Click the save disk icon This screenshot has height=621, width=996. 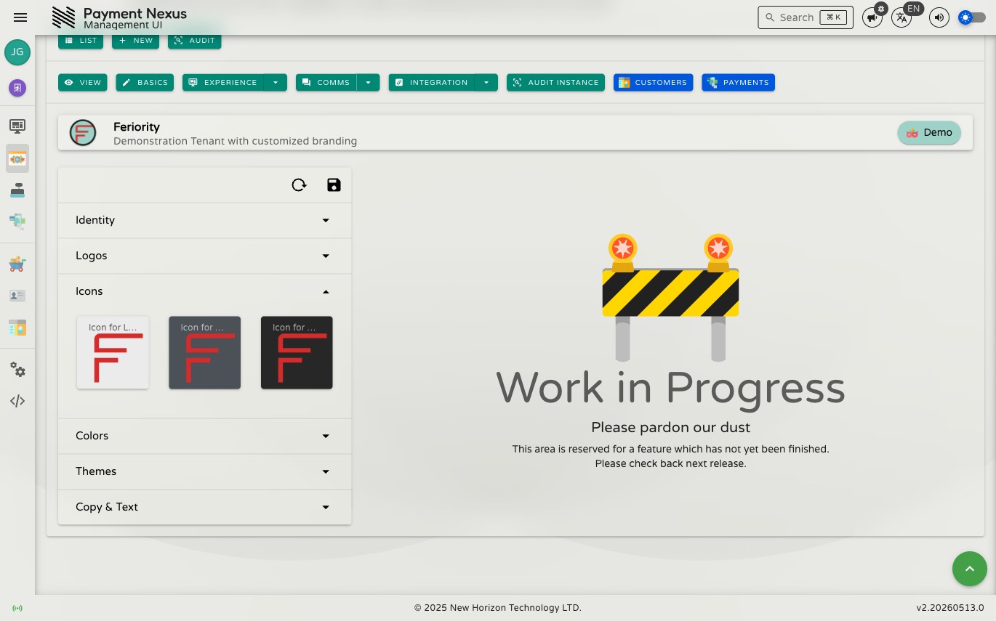click(334, 185)
